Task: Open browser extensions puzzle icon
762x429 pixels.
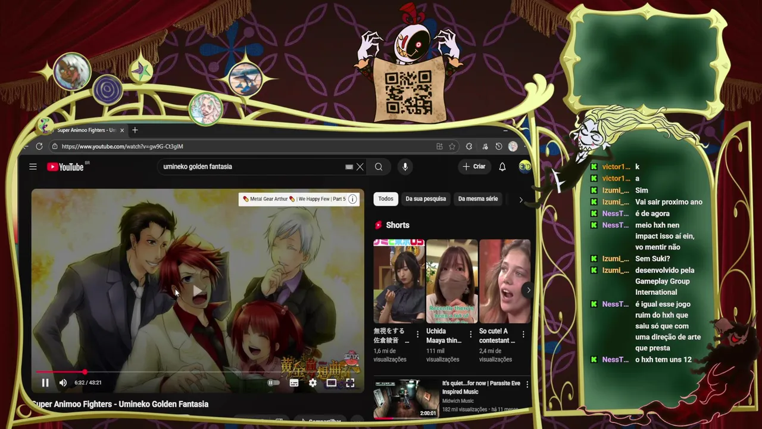Action: point(469,147)
